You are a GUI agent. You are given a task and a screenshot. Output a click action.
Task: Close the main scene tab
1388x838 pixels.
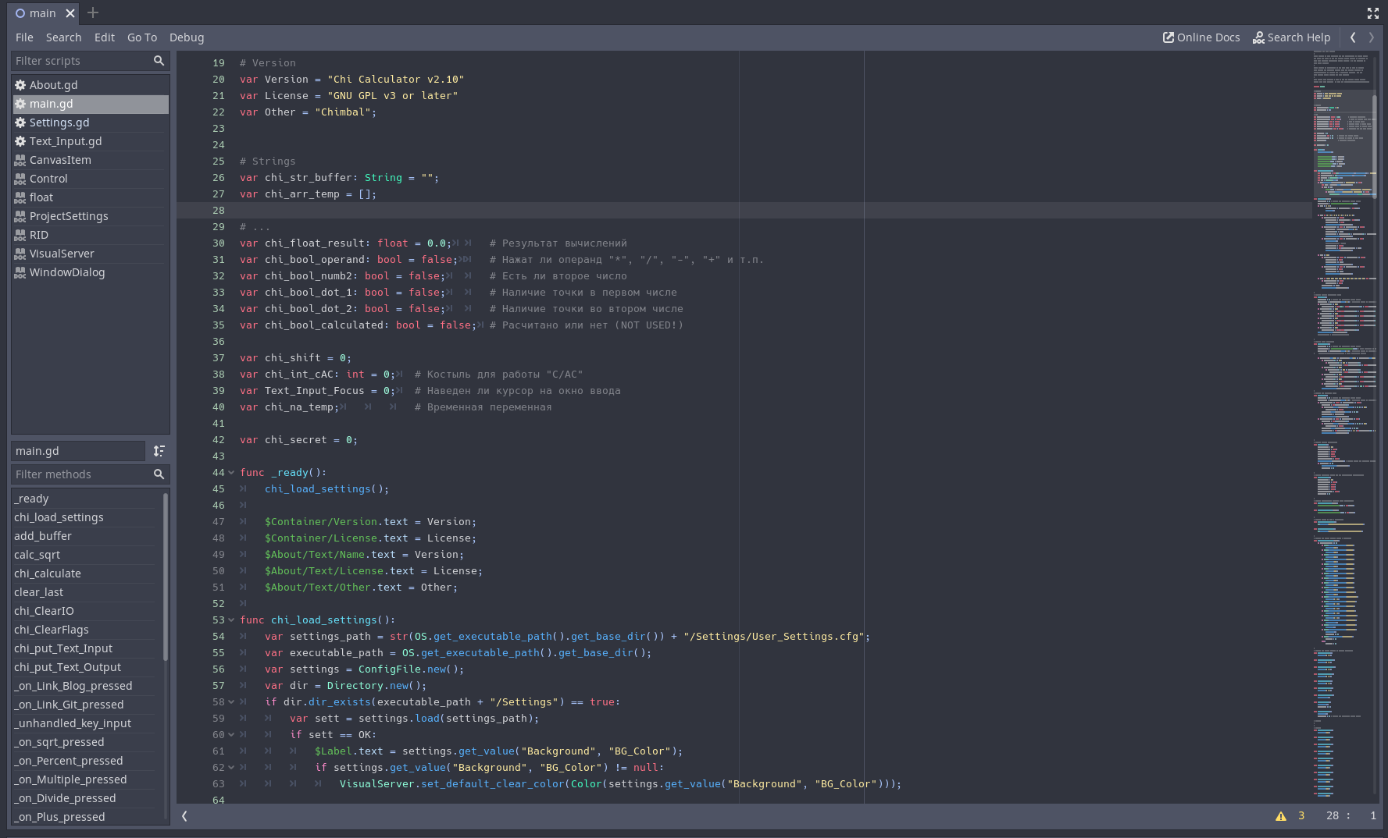tap(70, 13)
